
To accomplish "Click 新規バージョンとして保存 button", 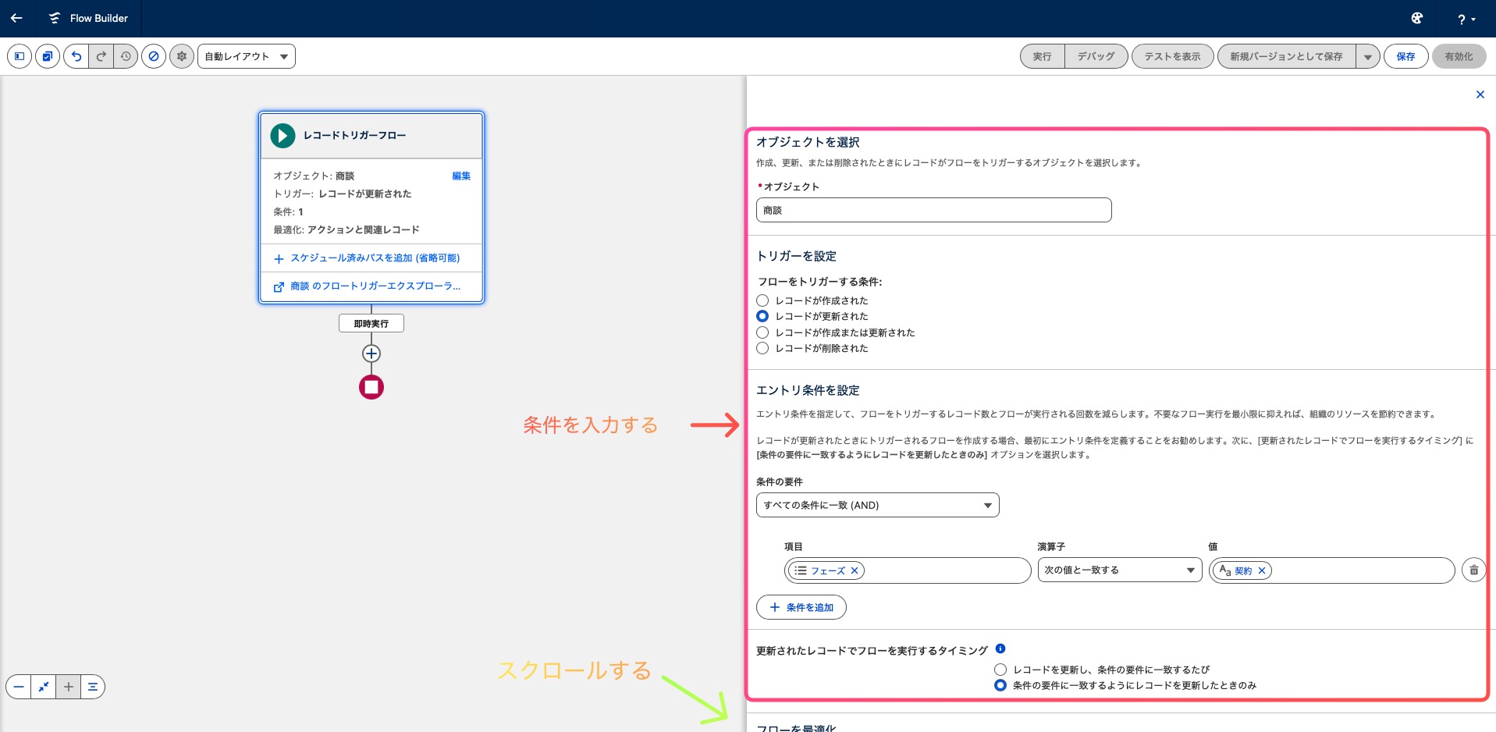I will (1286, 56).
